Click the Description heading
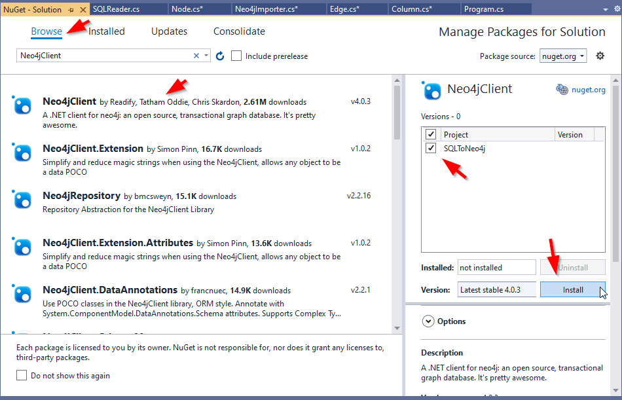 point(442,353)
